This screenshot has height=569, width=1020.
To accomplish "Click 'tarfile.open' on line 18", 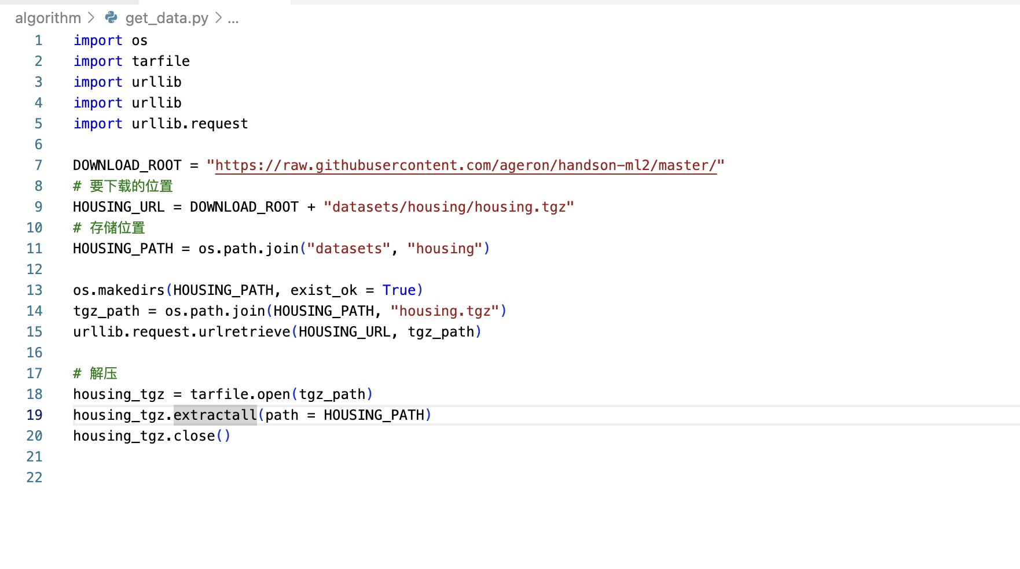I will click(x=240, y=394).
